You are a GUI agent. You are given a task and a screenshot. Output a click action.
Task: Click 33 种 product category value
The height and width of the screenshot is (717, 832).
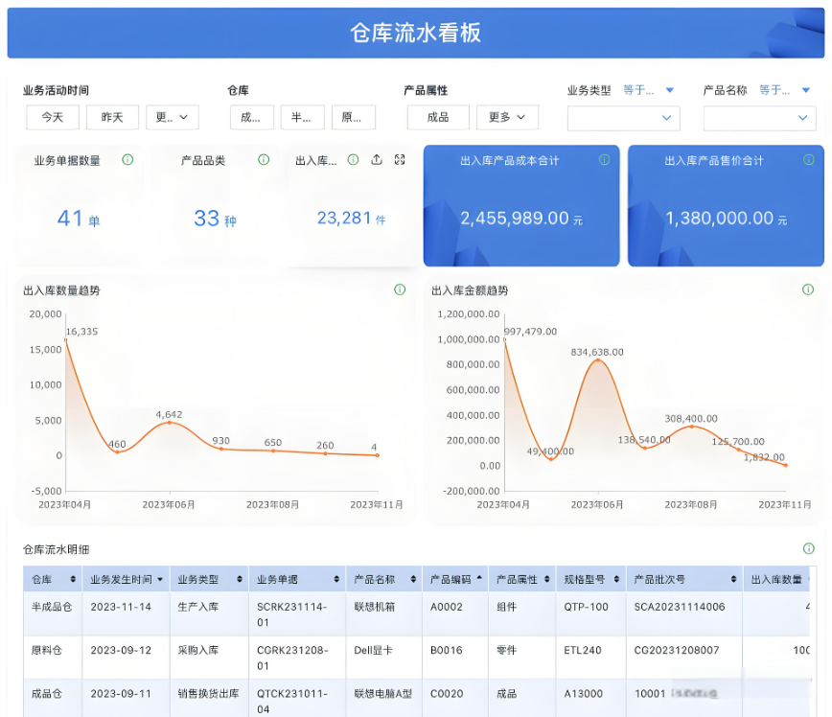point(215,219)
